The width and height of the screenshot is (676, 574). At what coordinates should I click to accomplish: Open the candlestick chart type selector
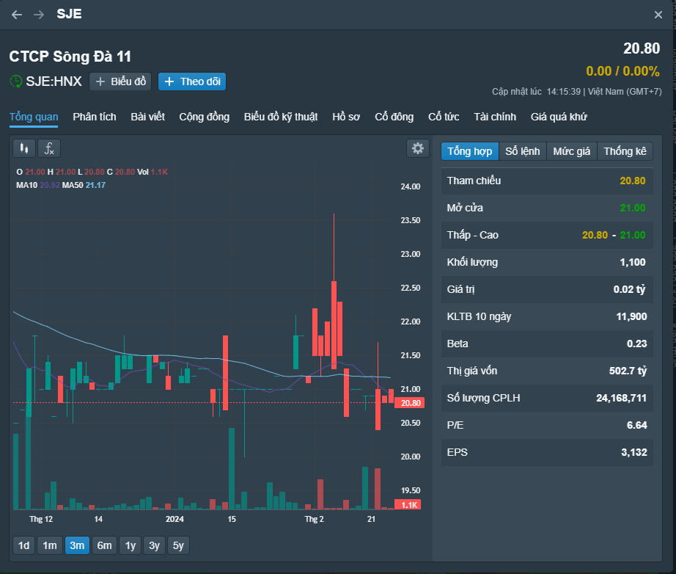pos(24,149)
